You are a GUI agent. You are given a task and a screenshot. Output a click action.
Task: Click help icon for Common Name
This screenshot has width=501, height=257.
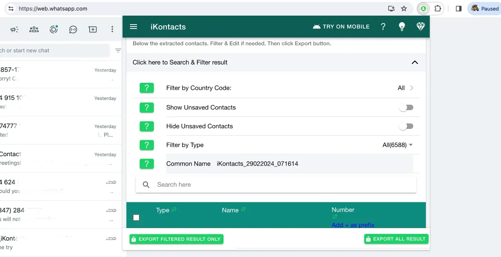coord(147,164)
